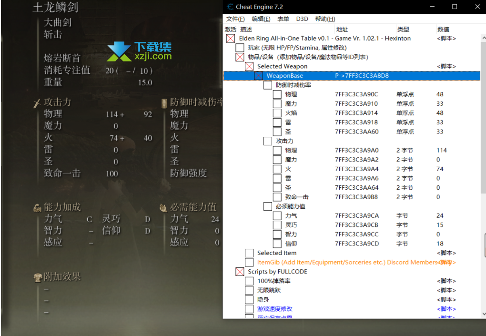486x336 pixels.
Task: Close the Cheat Engine window
Action: [x=477, y=7]
